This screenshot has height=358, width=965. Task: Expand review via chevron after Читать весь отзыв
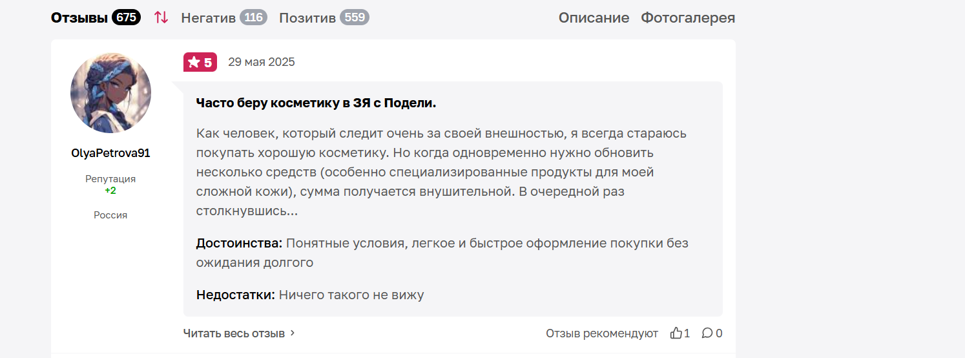pyautogui.click(x=293, y=333)
